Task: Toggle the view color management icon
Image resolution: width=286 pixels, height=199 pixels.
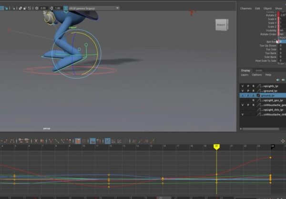Action: (x=66, y=8)
